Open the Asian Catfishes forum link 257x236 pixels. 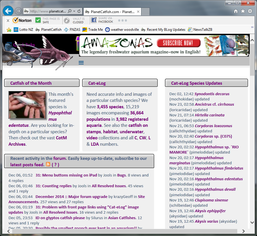pos(122,218)
